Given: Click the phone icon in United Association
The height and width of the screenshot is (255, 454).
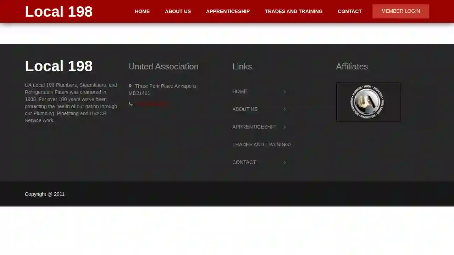Looking at the screenshot, I should tap(131, 104).
